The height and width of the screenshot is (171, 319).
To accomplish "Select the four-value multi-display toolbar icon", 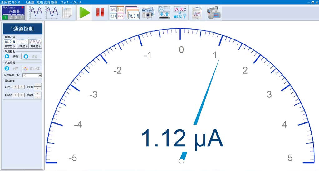I will click(x=117, y=13).
